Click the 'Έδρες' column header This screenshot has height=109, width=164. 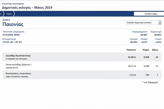click(x=155, y=50)
